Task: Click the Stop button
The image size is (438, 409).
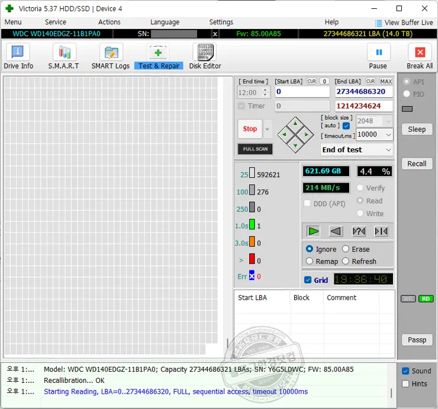Action: point(250,129)
